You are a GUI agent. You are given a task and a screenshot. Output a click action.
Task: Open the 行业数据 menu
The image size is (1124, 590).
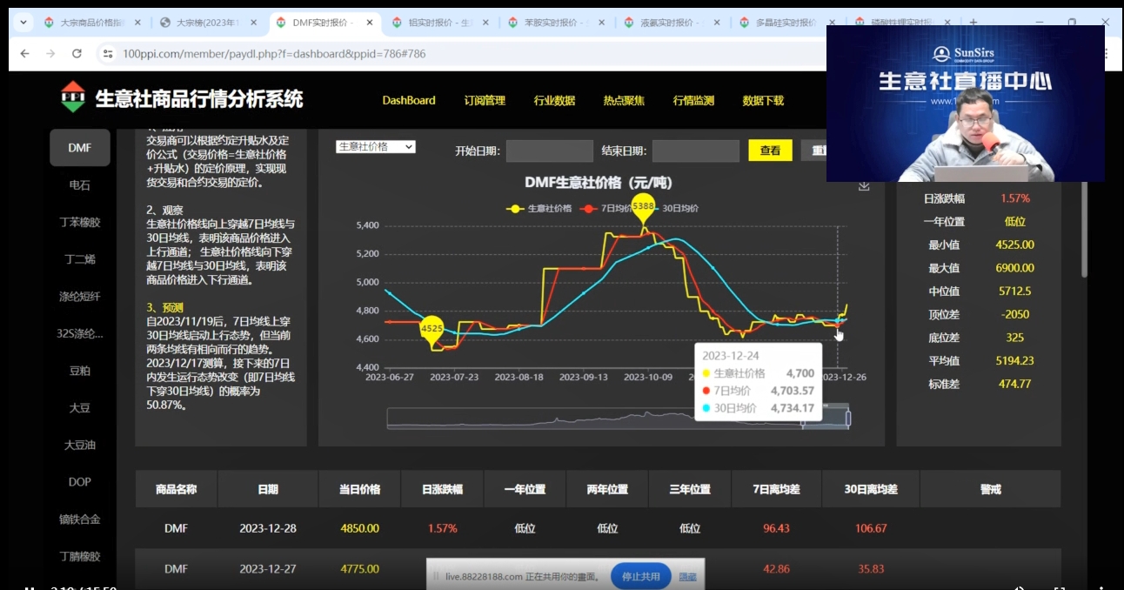(x=554, y=100)
